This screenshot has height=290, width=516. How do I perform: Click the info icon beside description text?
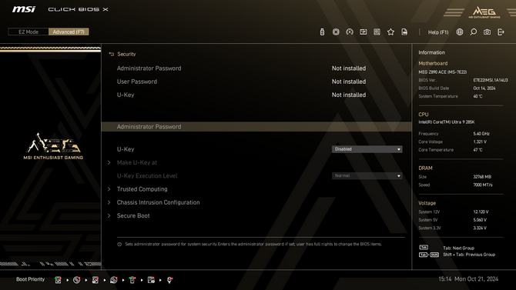click(119, 245)
